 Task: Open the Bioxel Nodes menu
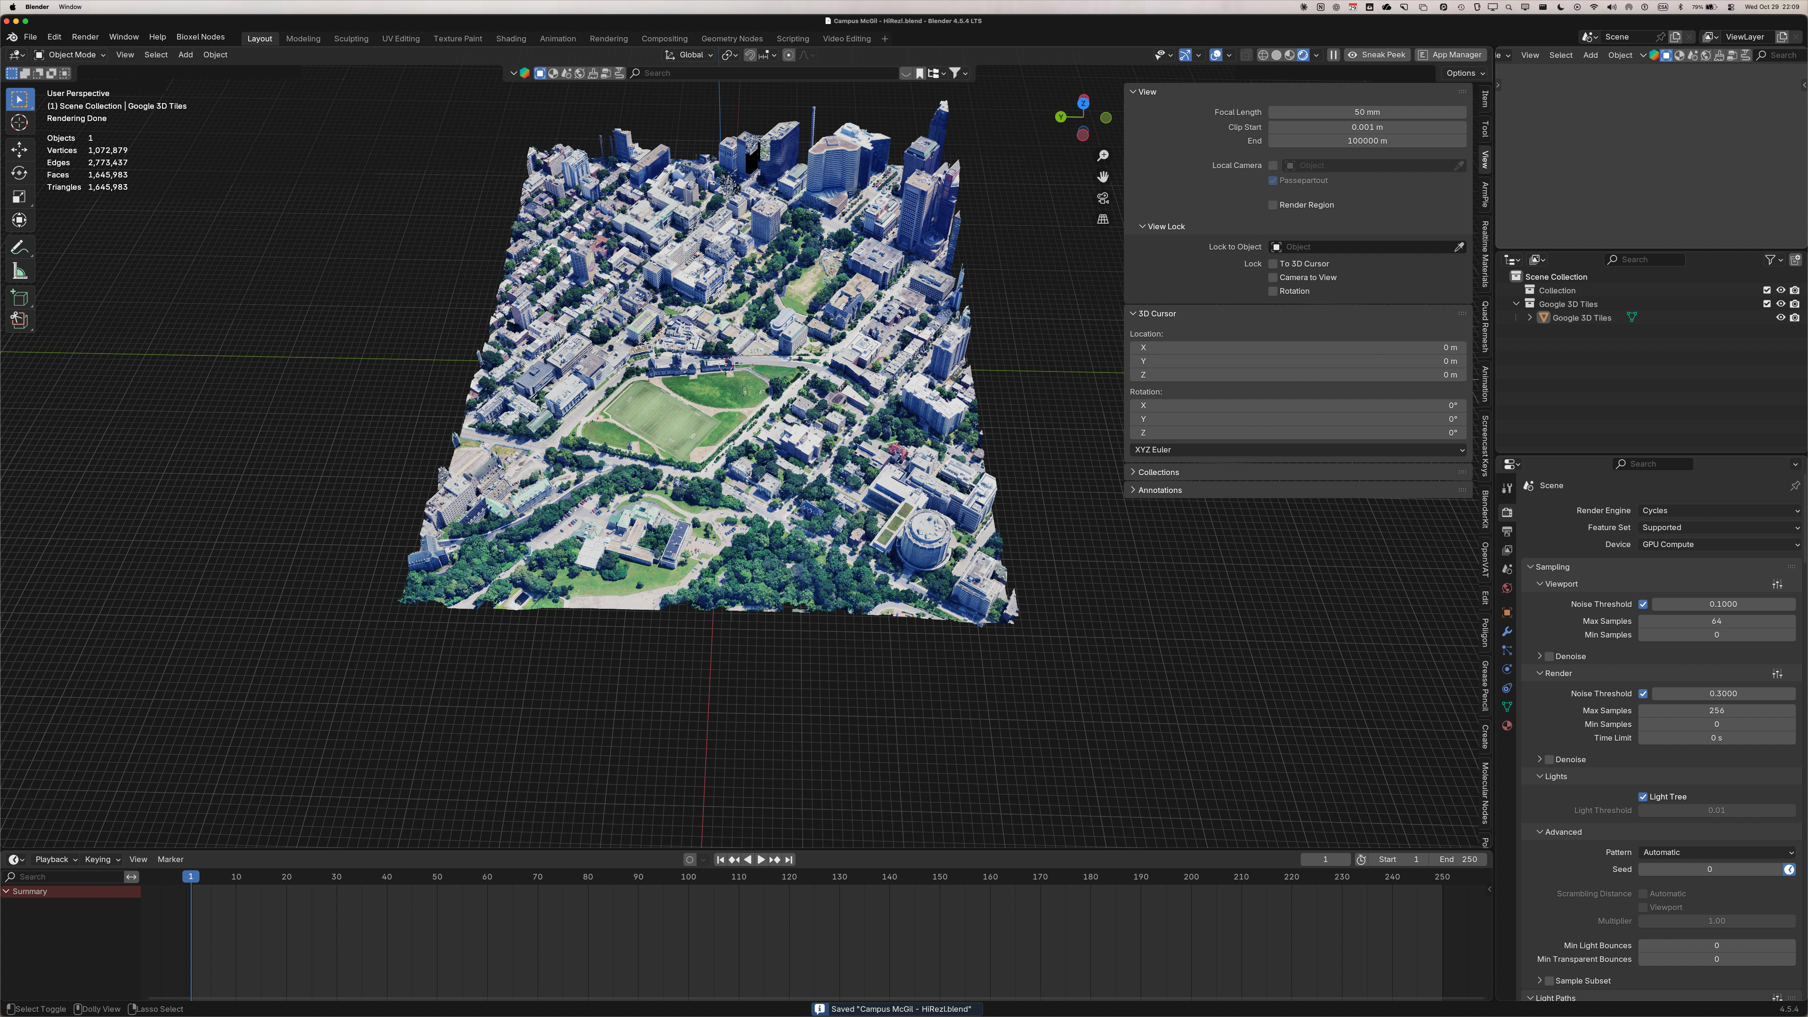point(201,37)
